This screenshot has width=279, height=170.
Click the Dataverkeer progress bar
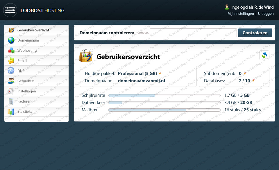point(164,103)
